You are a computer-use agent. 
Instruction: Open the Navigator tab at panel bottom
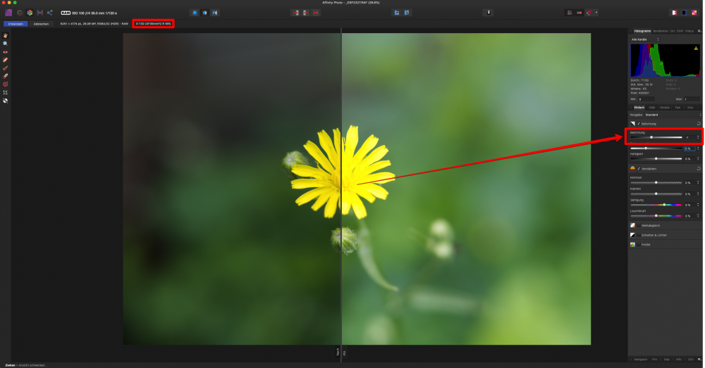[641, 359]
